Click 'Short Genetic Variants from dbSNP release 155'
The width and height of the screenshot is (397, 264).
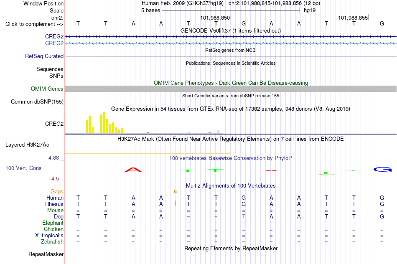pos(231,96)
